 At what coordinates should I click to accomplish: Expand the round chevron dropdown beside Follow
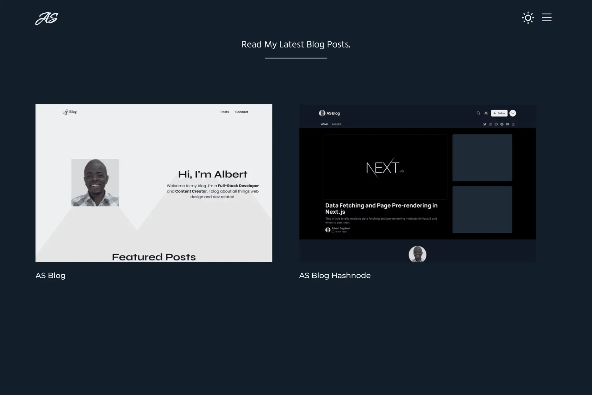pos(512,113)
